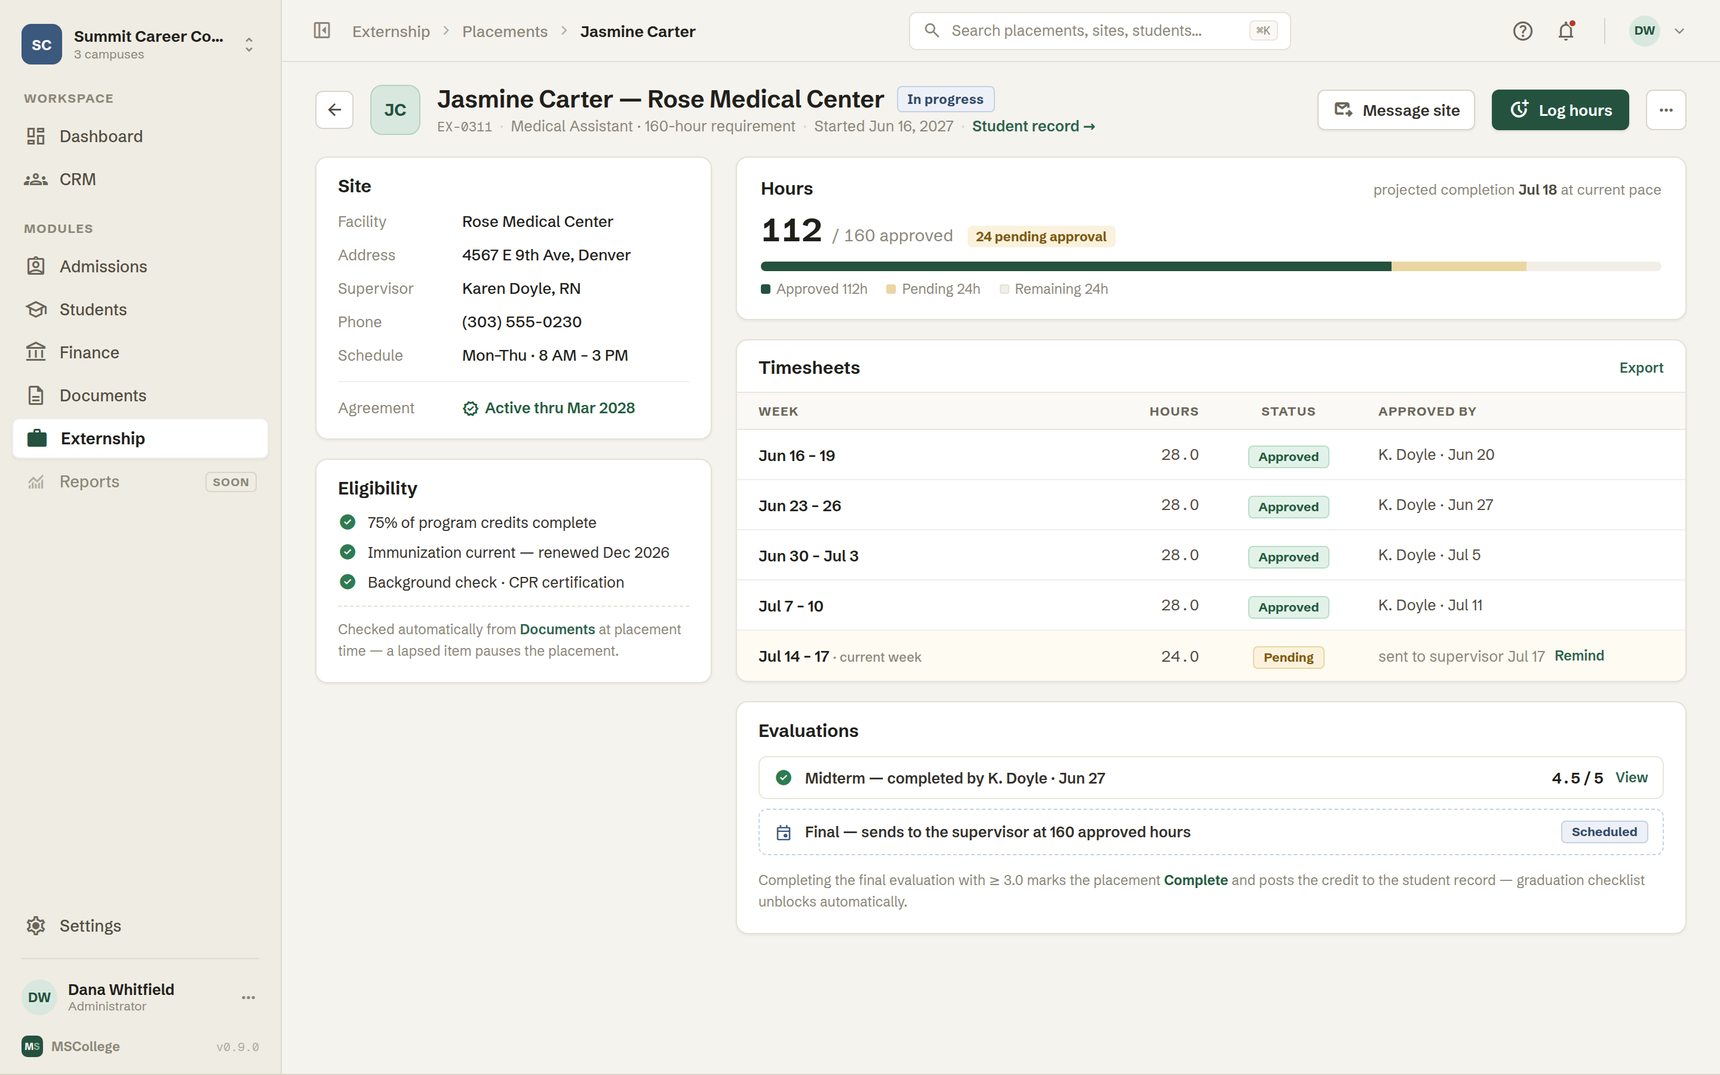Click the Students graduation cap icon
Screen dimensions: 1720x1075
click(36, 309)
